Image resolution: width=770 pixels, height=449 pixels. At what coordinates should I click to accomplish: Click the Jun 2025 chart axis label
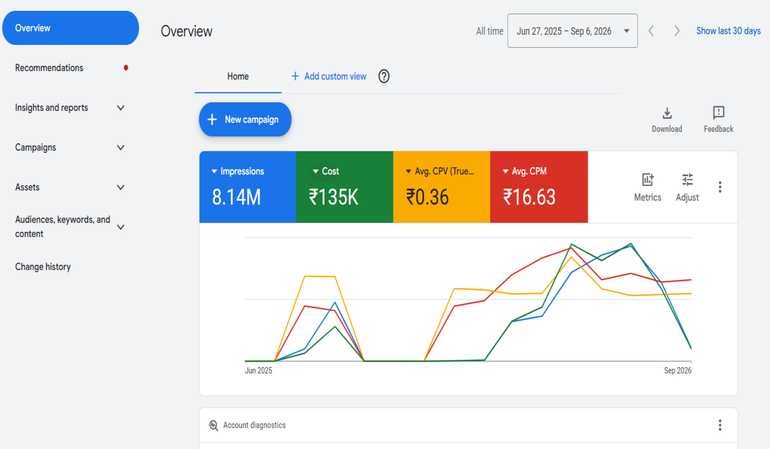pyautogui.click(x=259, y=371)
